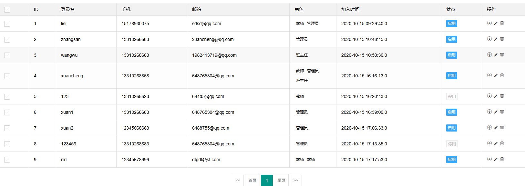The width and height of the screenshot is (525, 186).
Task: Click the email 1982413719@qq.com
Action: [x=214, y=55]
